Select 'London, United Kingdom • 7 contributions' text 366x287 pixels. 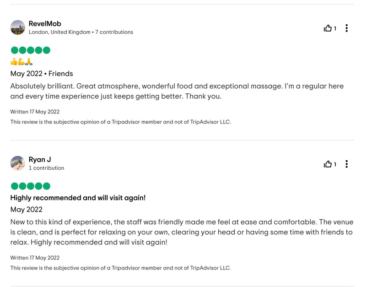pos(81,32)
